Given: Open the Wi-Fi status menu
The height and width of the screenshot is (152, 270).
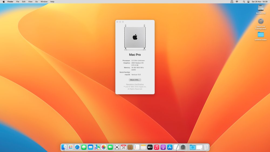Looking at the screenshot, I should click(237, 2).
